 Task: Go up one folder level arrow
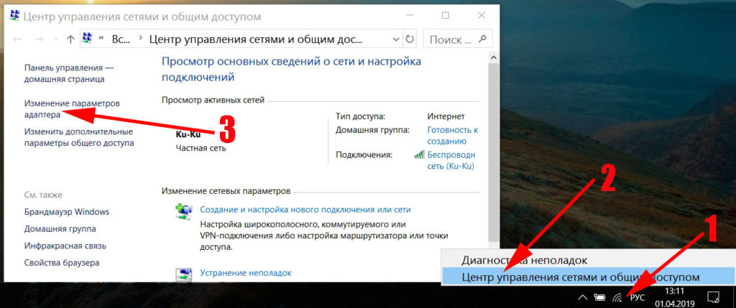coord(70,39)
